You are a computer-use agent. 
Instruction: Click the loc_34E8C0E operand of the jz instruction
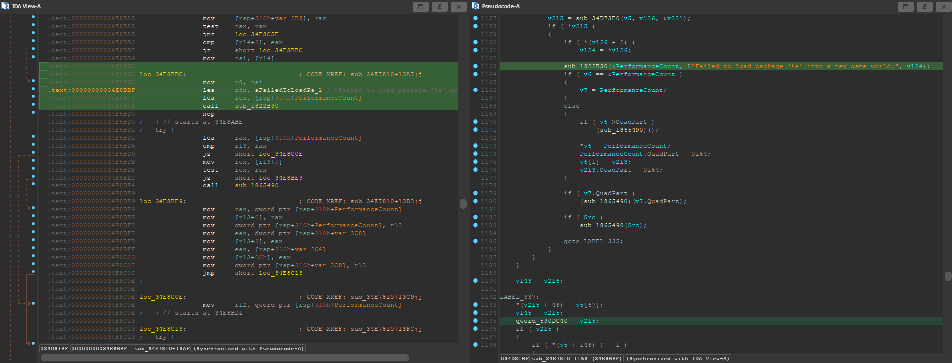pos(281,154)
